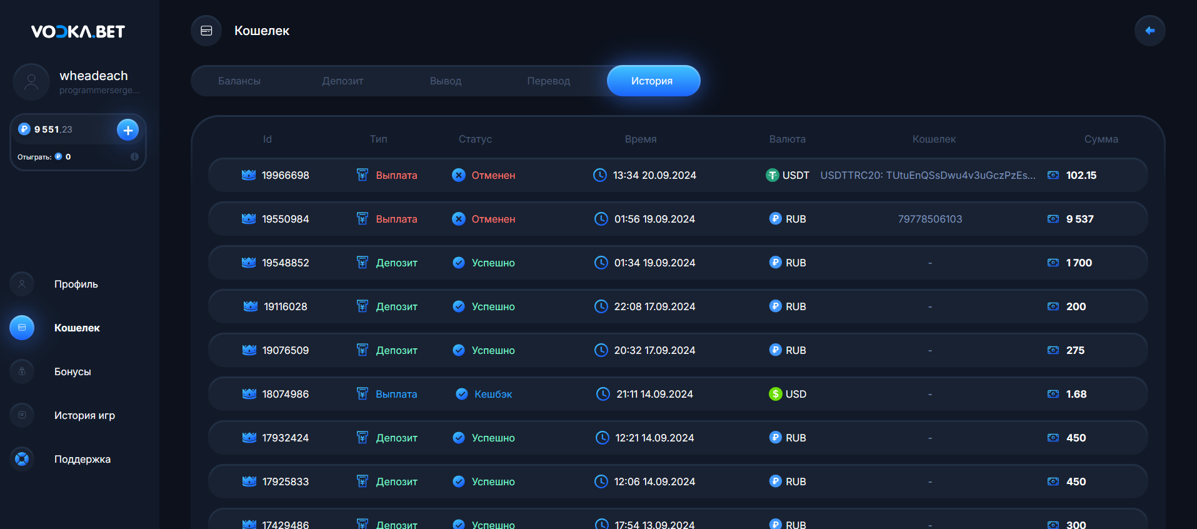Open the Депозит tab

pyautogui.click(x=343, y=81)
